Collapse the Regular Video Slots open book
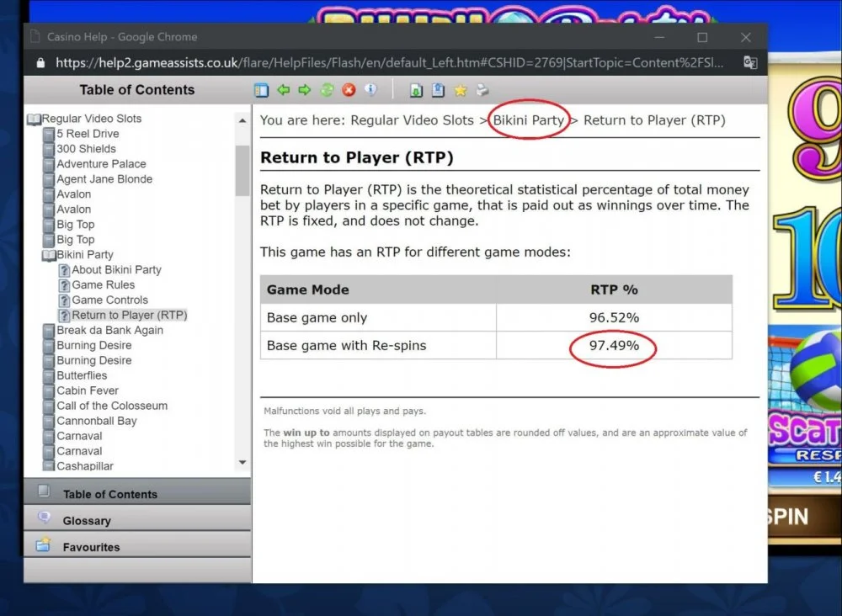Image resolution: width=842 pixels, height=616 pixels. click(34, 119)
